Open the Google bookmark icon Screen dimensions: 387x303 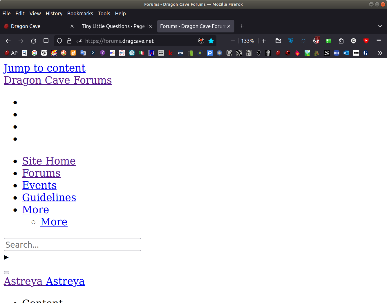coord(35,53)
